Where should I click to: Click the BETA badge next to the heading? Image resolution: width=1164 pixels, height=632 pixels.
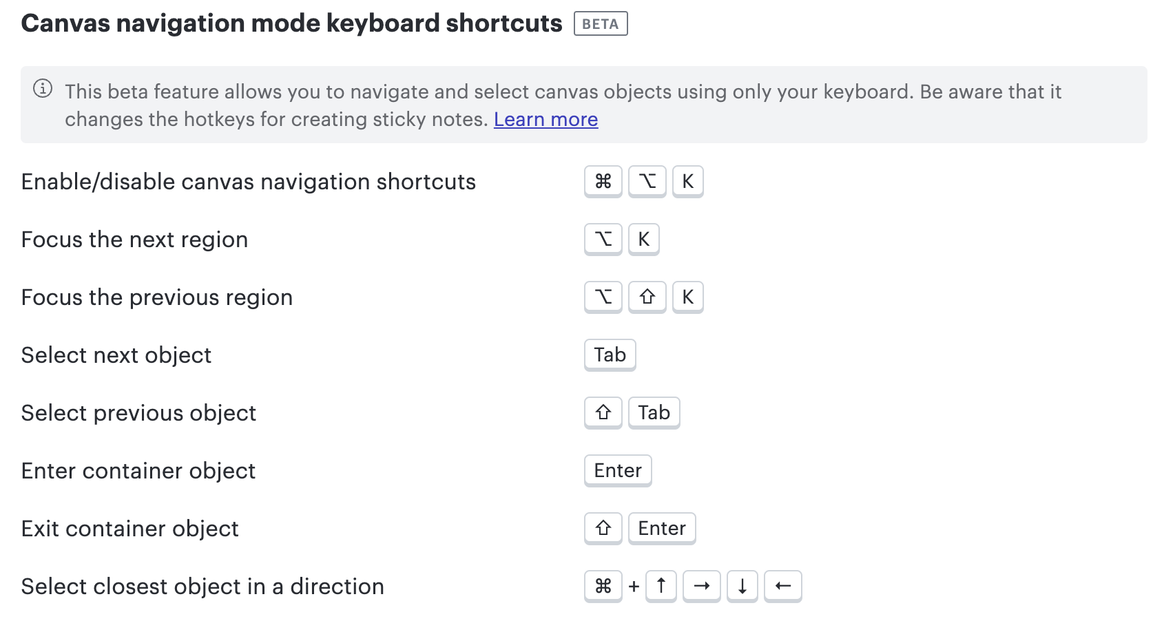coord(601,23)
